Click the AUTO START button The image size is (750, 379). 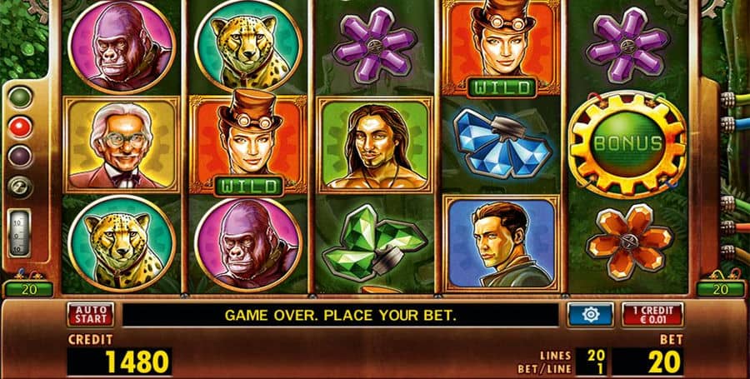point(90,314)
